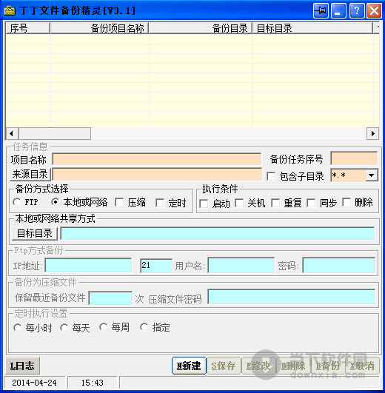This screenshot has height=393, width=385.
Task: Click the 目标目录 column header
Action: pos(312,28)
